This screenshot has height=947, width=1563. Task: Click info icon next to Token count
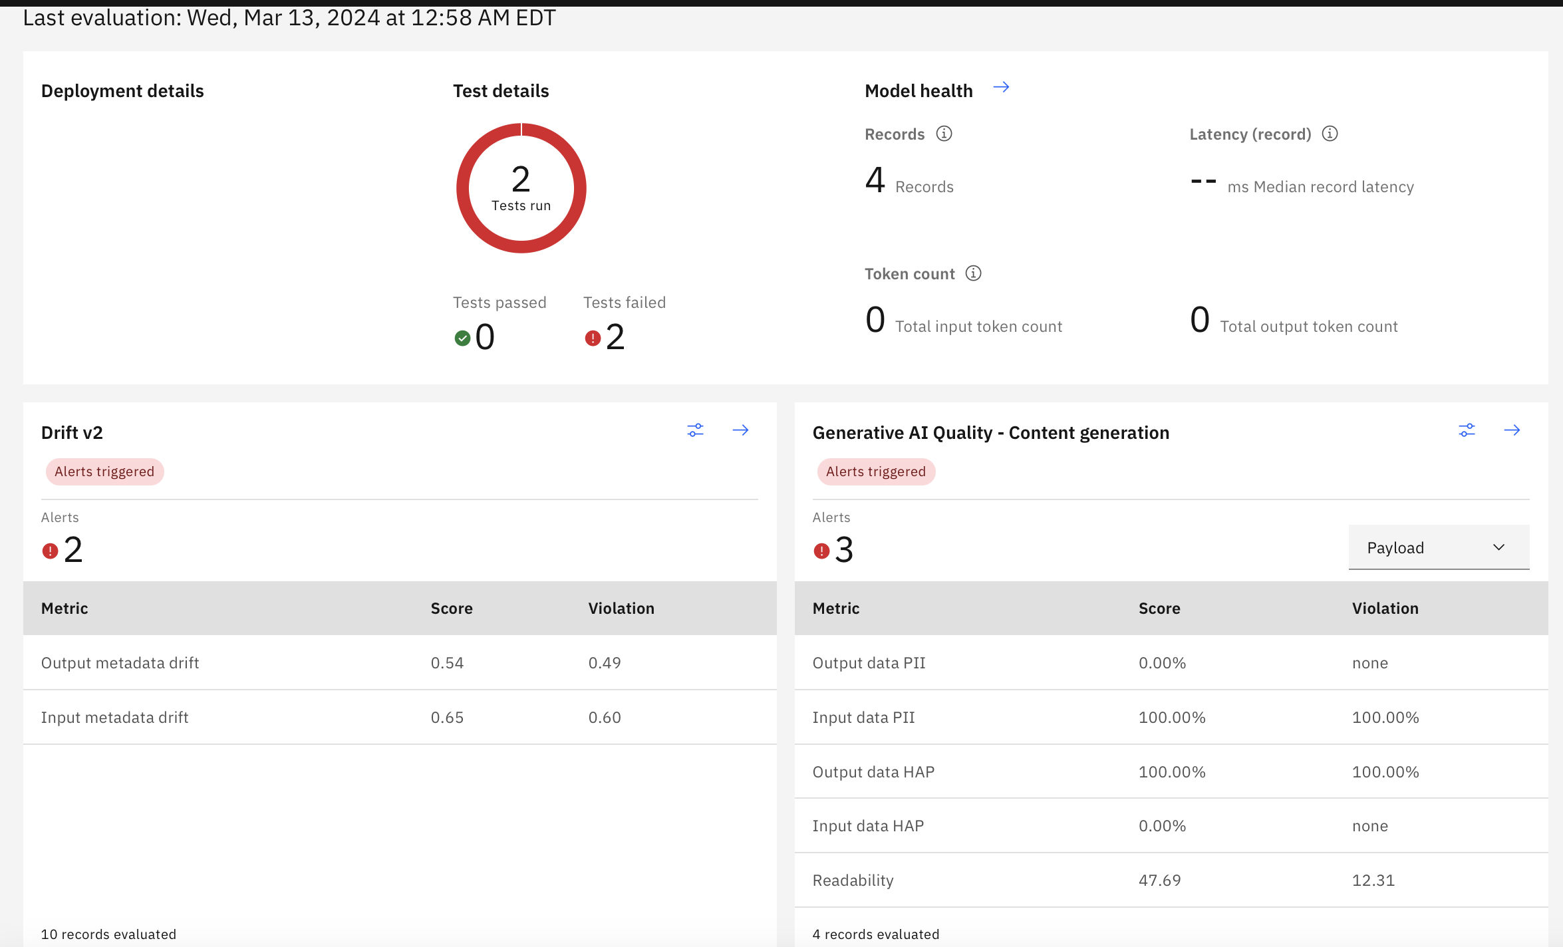pyautogui.click(x=973, y=273)
